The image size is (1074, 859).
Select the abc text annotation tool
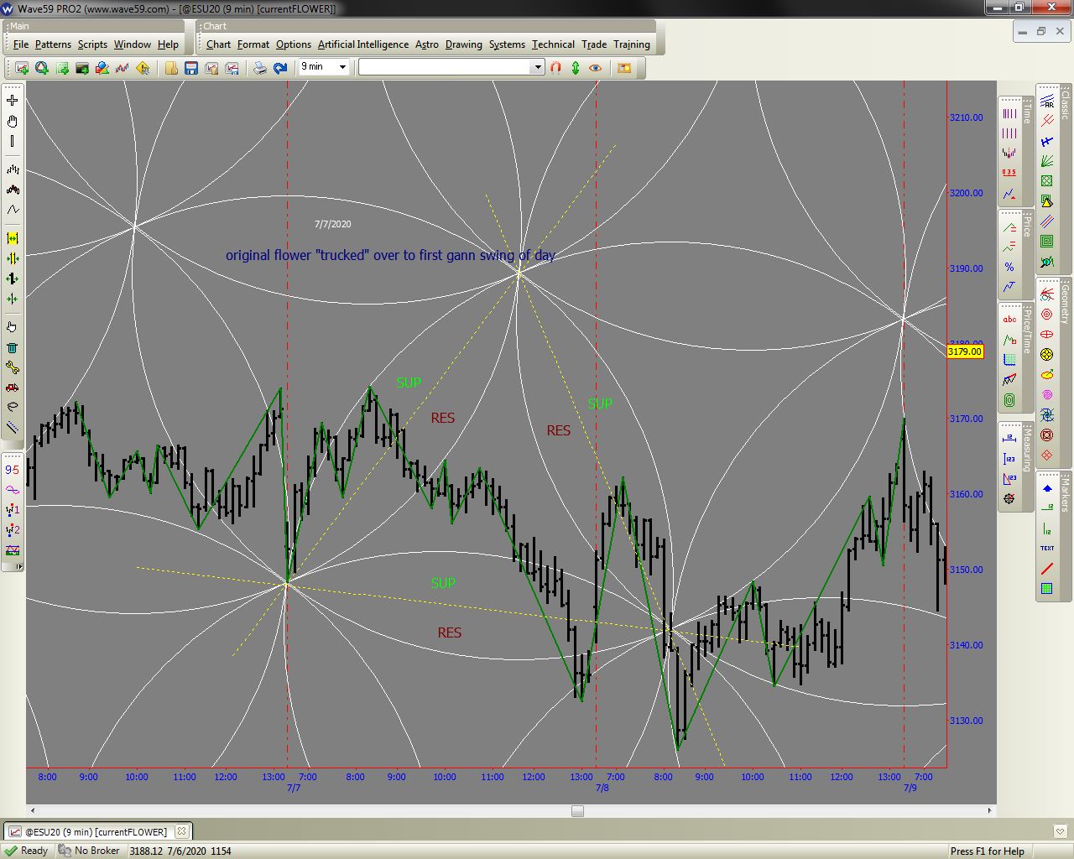point(1009,320)
